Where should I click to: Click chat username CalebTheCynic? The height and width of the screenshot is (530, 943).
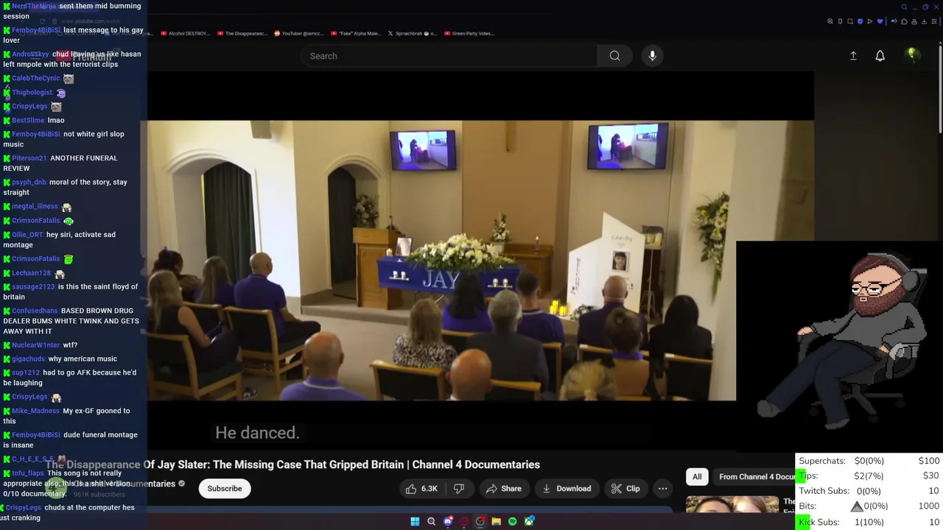point(35,79)
